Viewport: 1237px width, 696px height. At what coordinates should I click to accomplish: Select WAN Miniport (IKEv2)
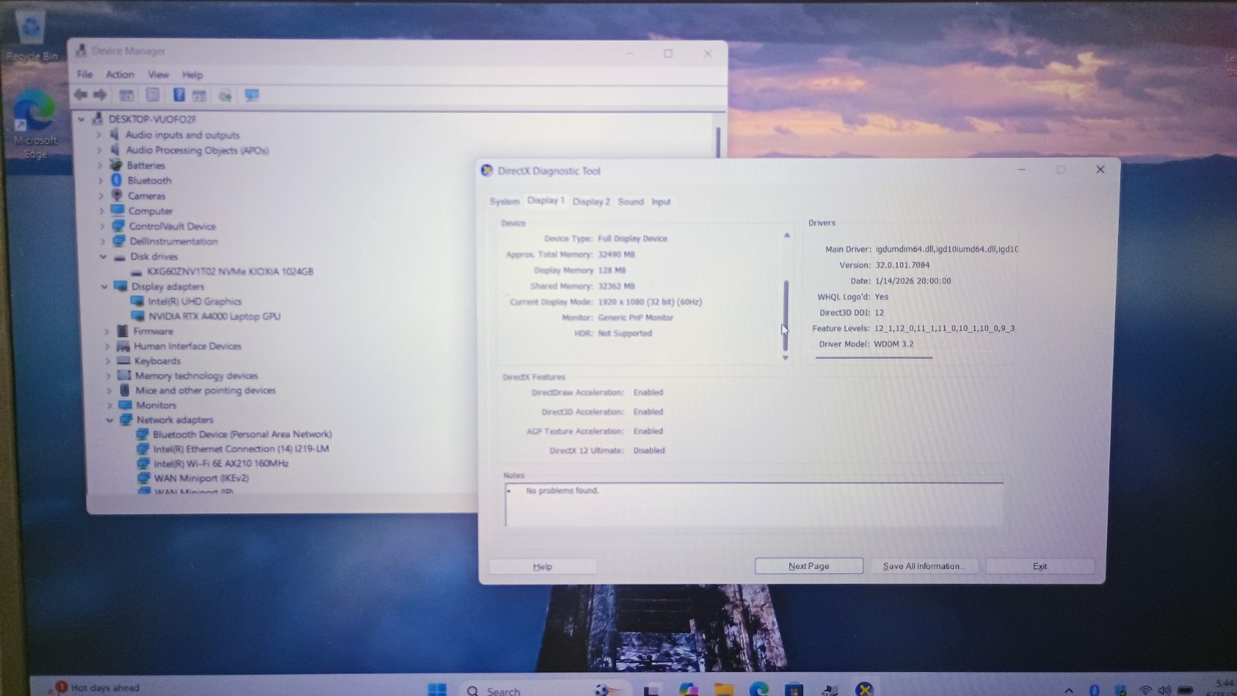201,478
